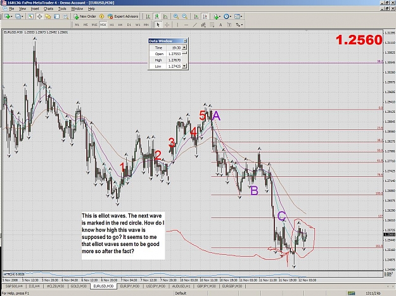Open the Insert menu
Viewport: 396px width, 296px height.
(35, 9)
